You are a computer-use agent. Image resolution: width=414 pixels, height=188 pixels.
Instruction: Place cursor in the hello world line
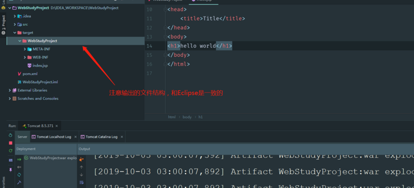(279, 46)
